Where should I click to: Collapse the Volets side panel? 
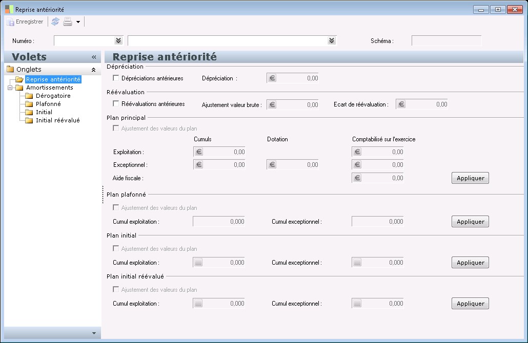pyautogui.click(x=94, y=57)
